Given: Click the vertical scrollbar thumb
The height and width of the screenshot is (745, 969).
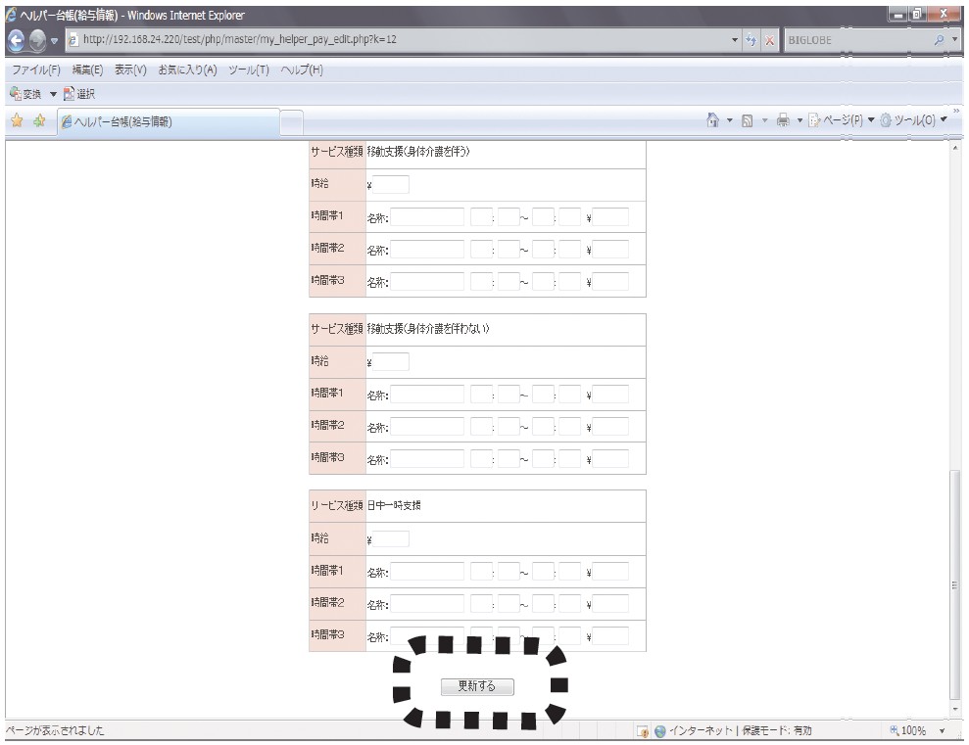Looking at the screenshot, I should 954,583.
